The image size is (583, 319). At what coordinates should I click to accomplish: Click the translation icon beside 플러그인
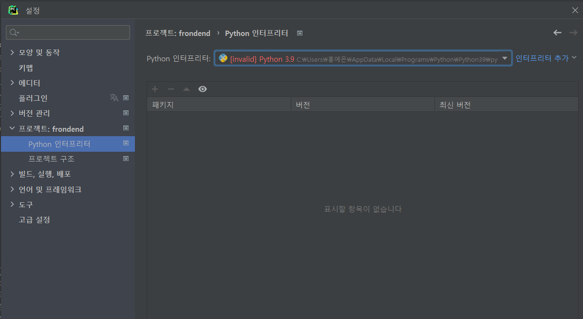point(114,98)
